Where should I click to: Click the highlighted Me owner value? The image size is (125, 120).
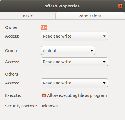coord(43,27)
